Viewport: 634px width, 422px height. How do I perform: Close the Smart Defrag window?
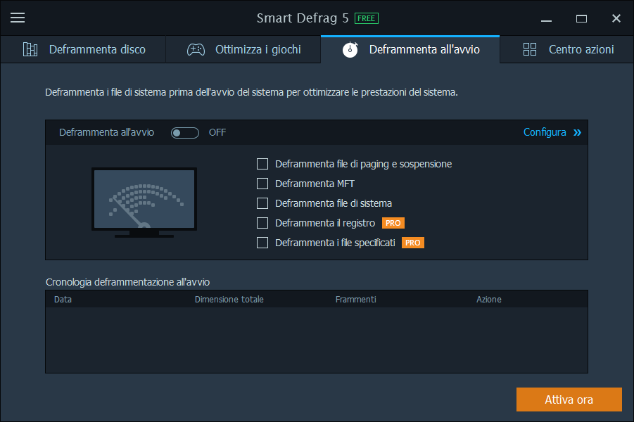pos(616,18)
